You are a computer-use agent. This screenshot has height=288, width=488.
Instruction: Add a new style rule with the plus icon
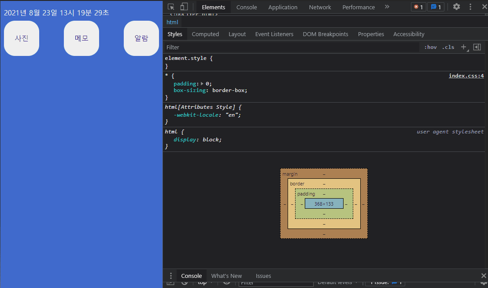pyautogui.click(x=464, y=47)
